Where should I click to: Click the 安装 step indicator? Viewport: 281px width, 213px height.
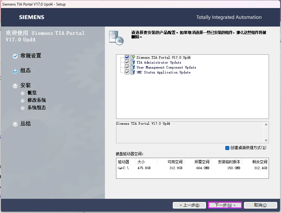[15, 86]
